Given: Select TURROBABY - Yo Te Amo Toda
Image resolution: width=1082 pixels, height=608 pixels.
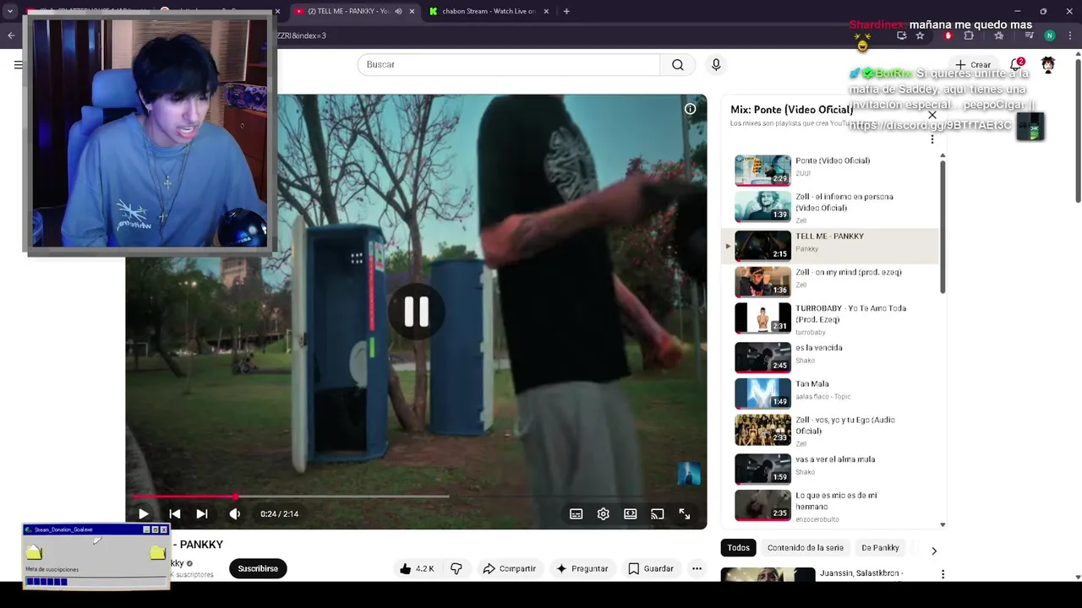Looking at the screenshot, I should [833, 318].
